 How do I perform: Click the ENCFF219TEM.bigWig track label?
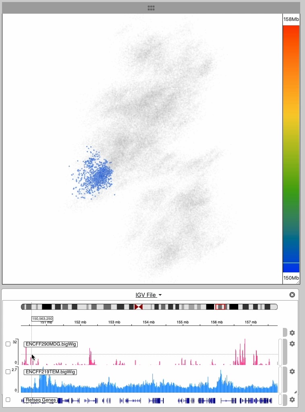point(50,372)
